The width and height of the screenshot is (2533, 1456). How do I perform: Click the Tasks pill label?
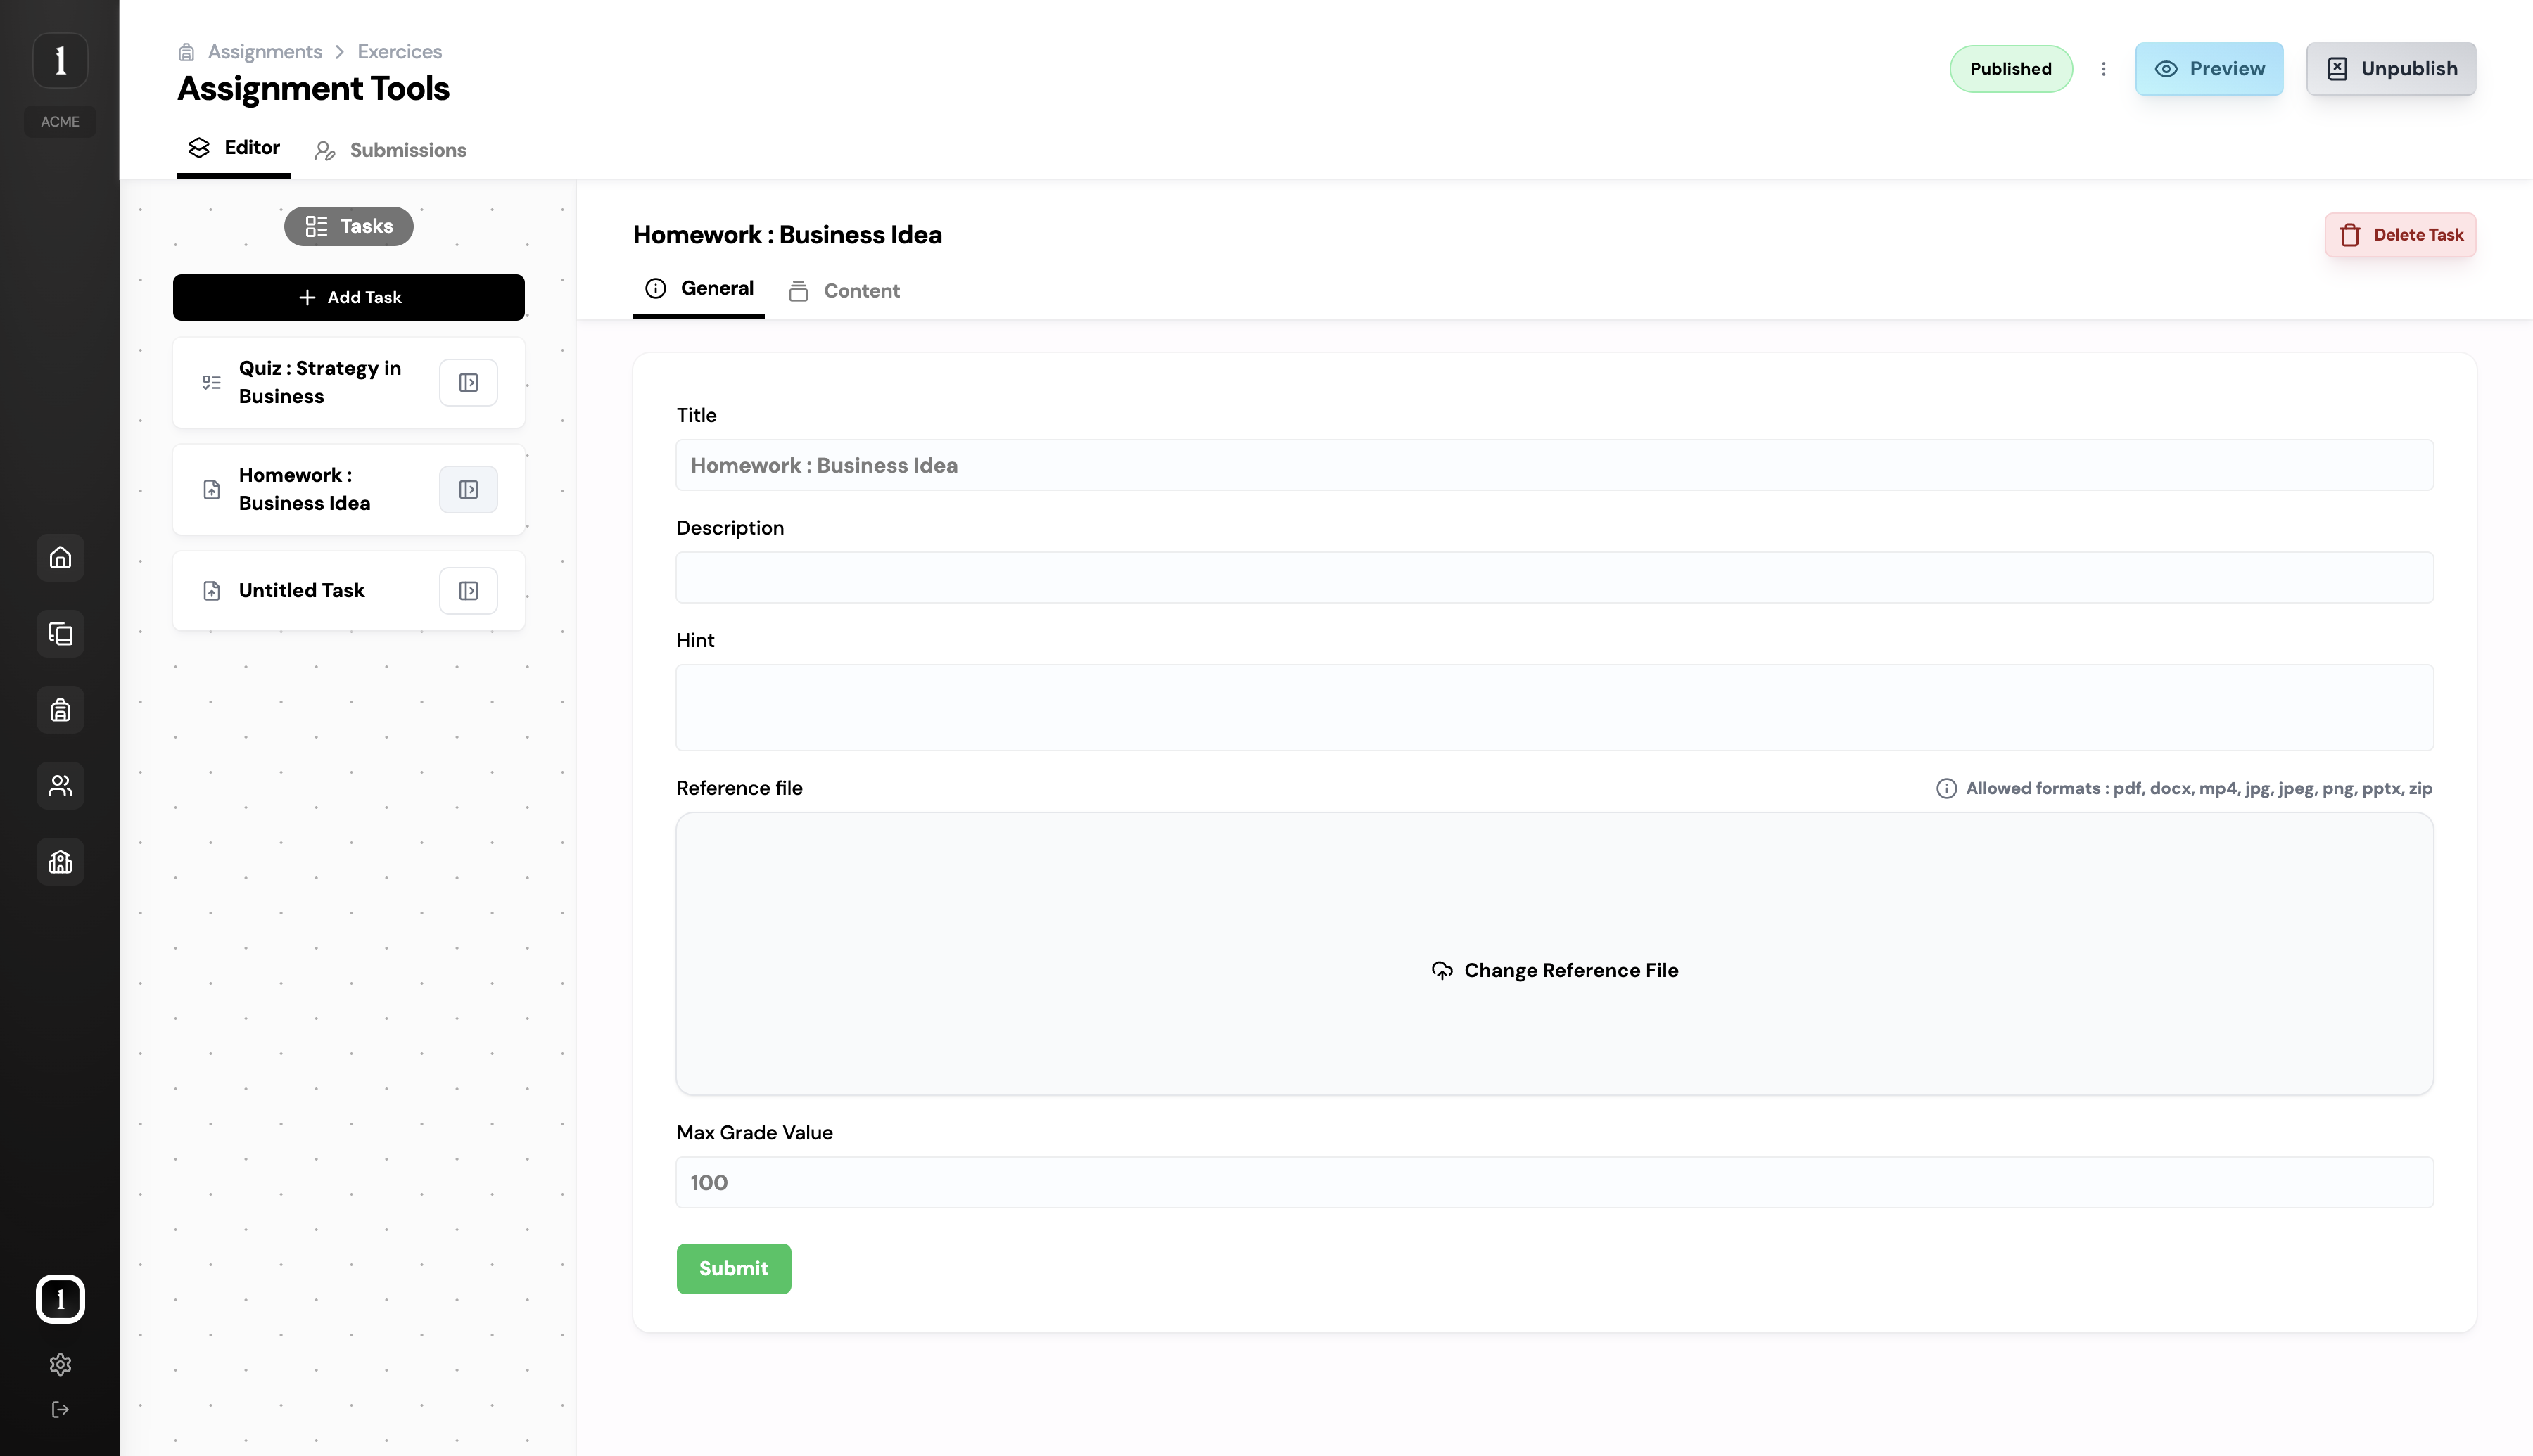coord(348,226)
